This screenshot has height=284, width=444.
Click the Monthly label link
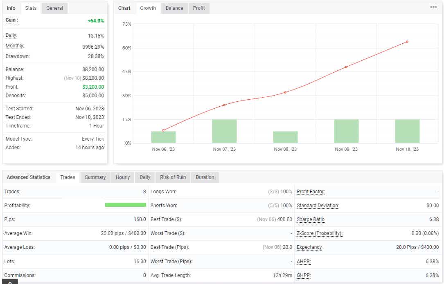15,46
